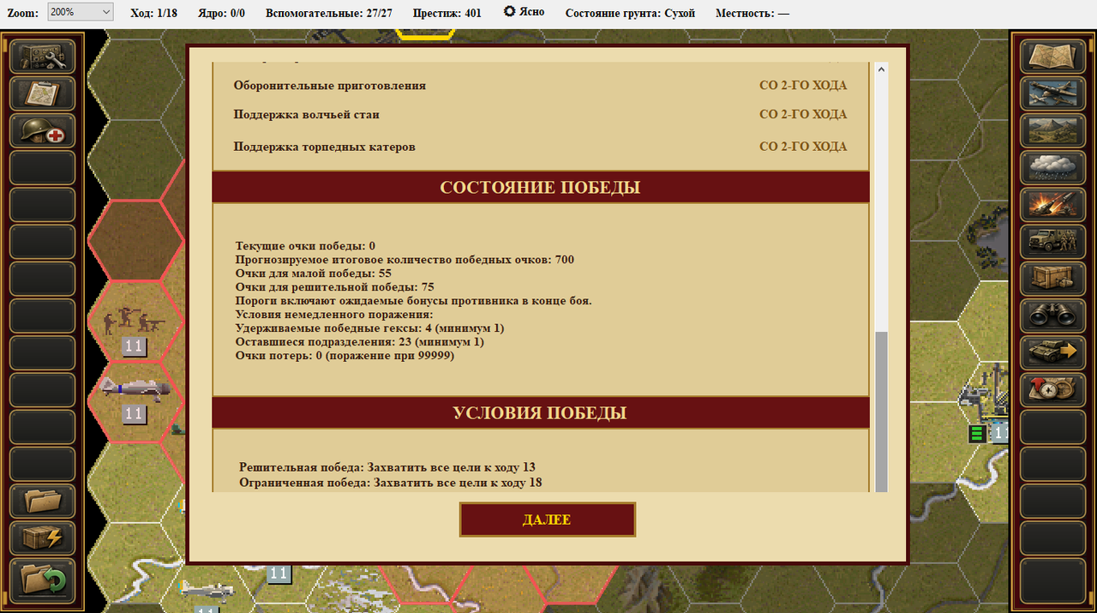Screen dimensions: 1097x613
Task: Click 'Вспомогательные: 27/27' in top bar
Action: [x=329, y=13]
